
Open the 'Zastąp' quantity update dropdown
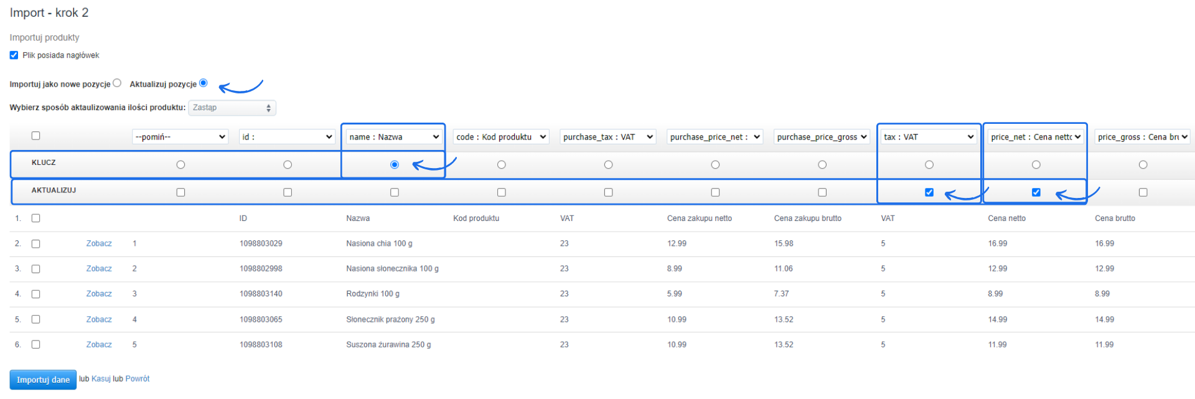232,108
